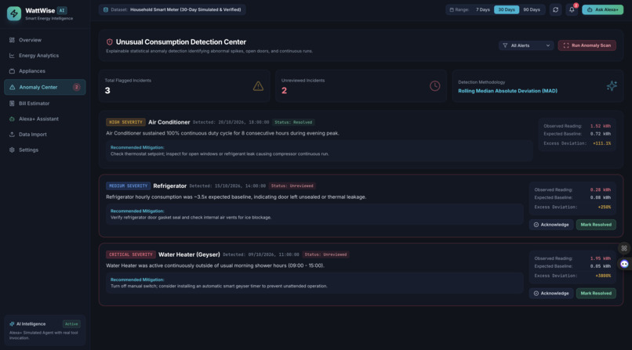Select the 7 Days range
Screen dimensions: 632x350
(483, 9)
